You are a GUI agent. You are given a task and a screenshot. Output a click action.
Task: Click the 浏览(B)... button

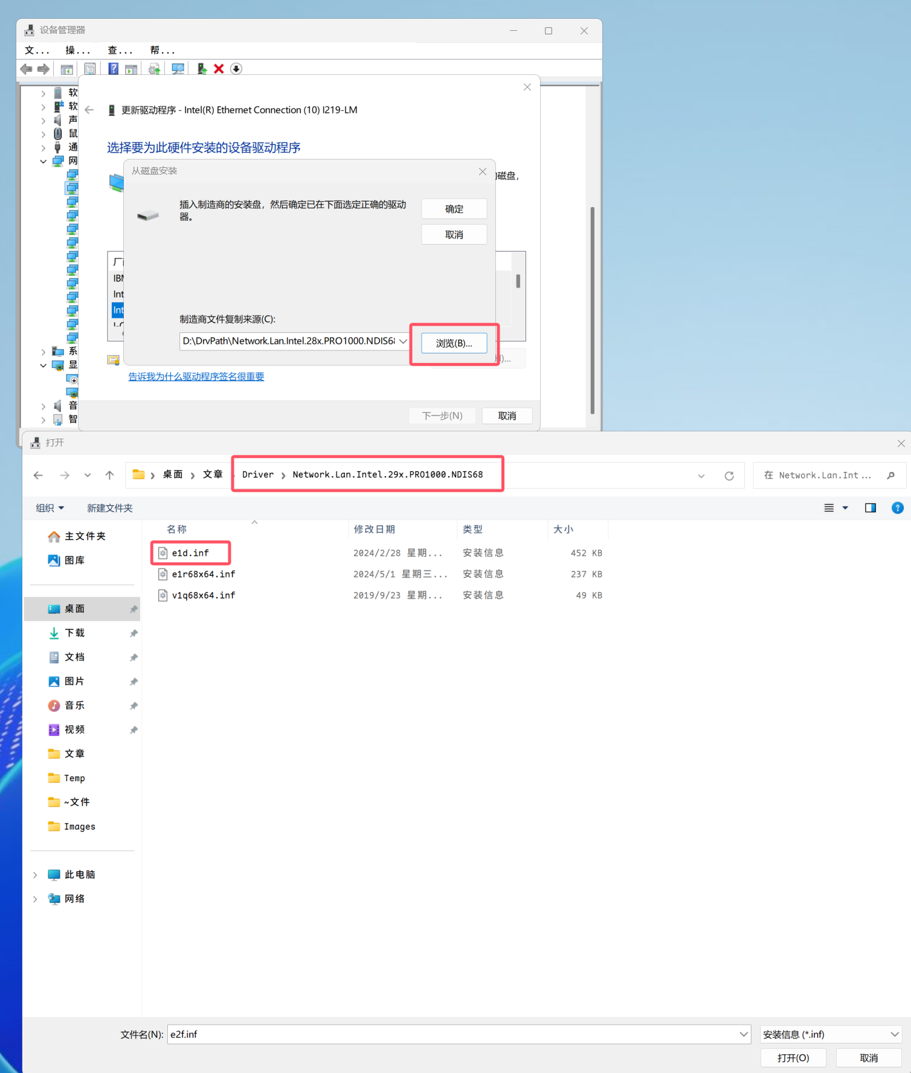pyautogui.click(x=454, y=343)
